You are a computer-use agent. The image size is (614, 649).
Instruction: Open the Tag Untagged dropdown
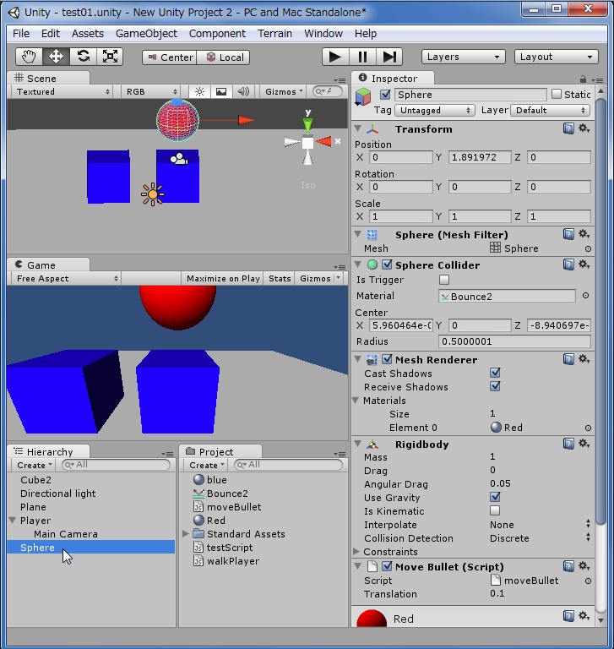tap(435, 110)
